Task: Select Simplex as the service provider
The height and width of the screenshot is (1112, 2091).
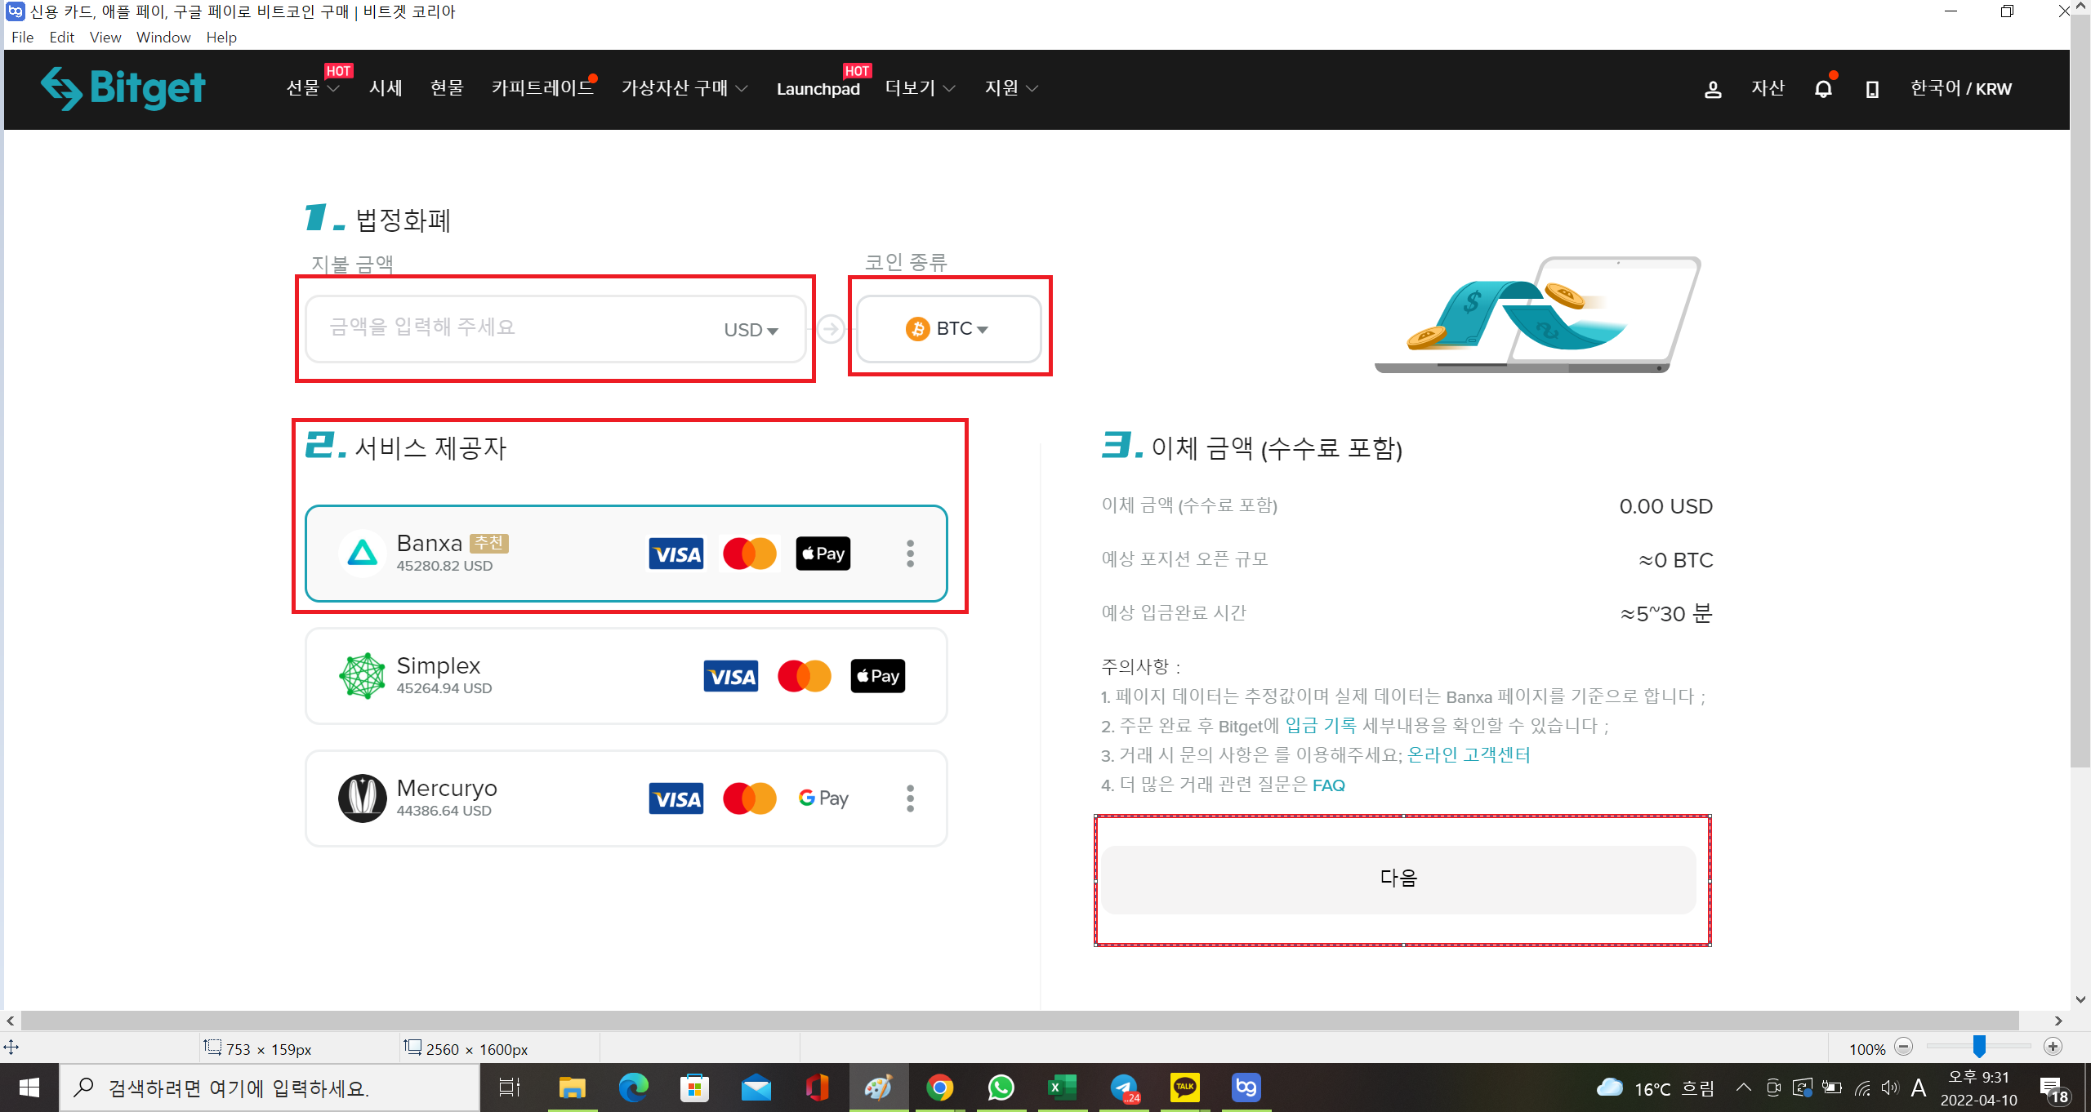Action: coord(626,676)
